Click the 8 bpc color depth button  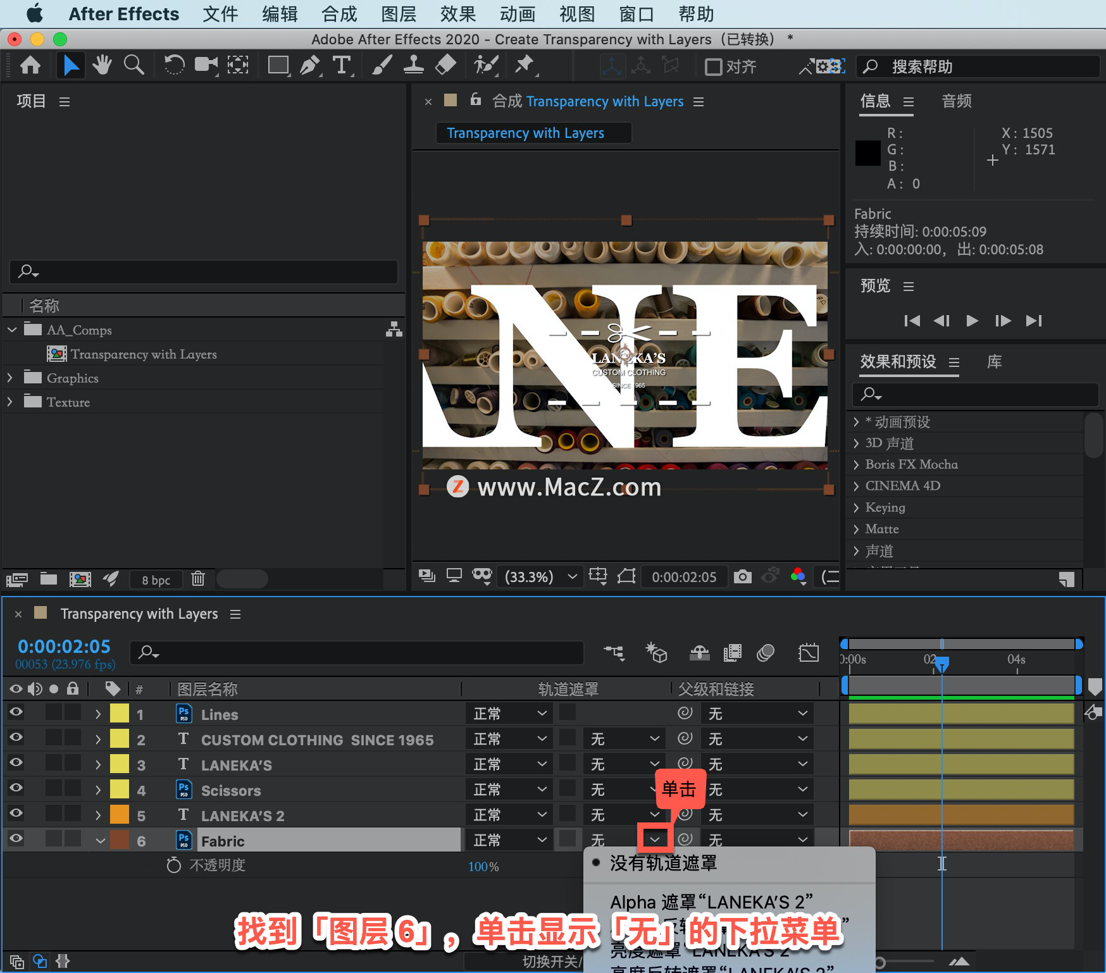pos(156,579)
